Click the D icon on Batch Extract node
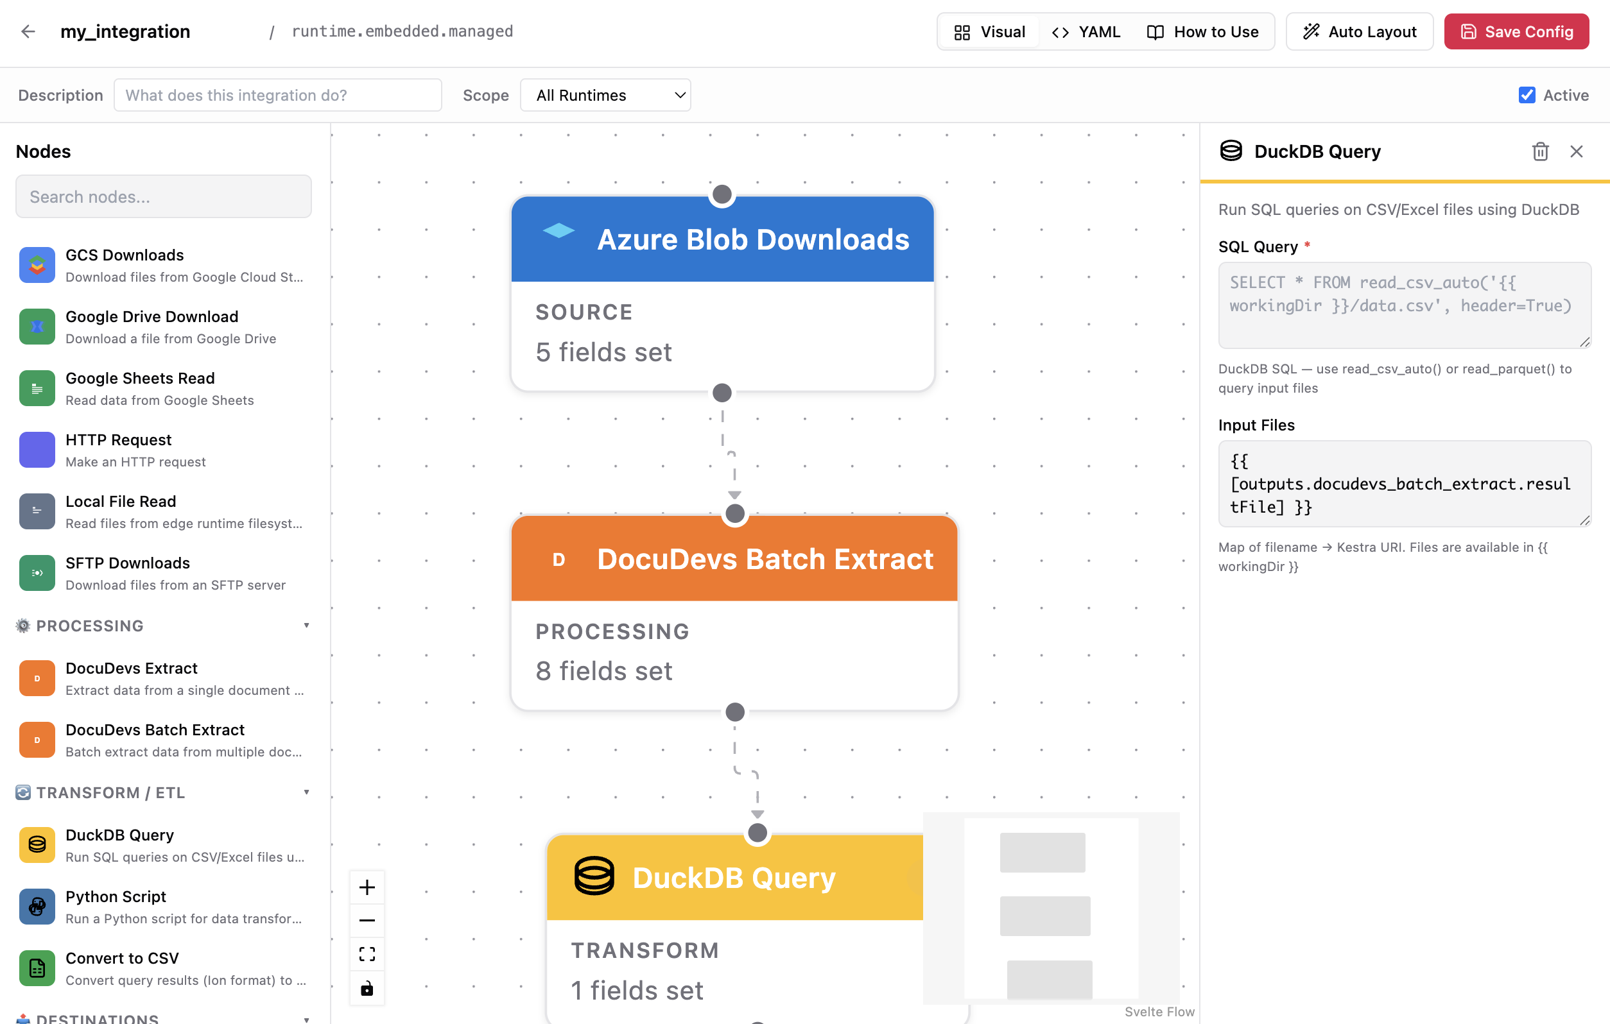The width and height of the screenshot is (1610, 1024). point(559,559)
